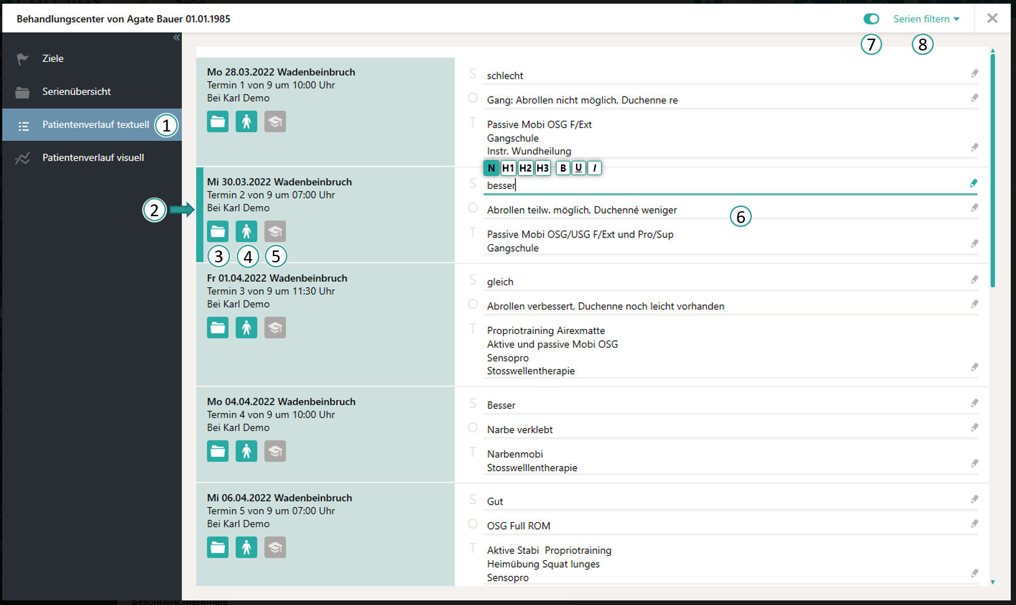Viewport: 1016px width, 605px height.
Task: Click the flag icon next to Ziele
Action: click(x=23, y=58)
